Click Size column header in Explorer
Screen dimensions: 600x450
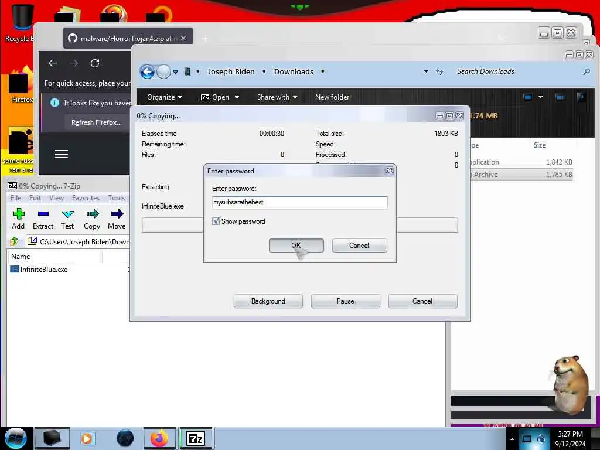point(540,145)
